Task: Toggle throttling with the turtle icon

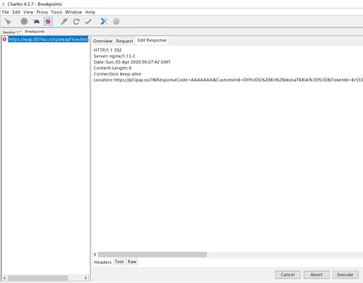Action: (36, 22)
